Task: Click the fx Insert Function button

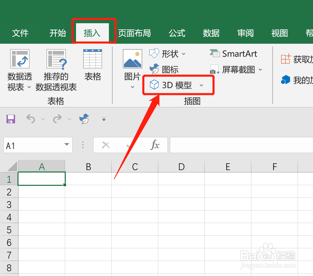Action: [x=156, y=145]
